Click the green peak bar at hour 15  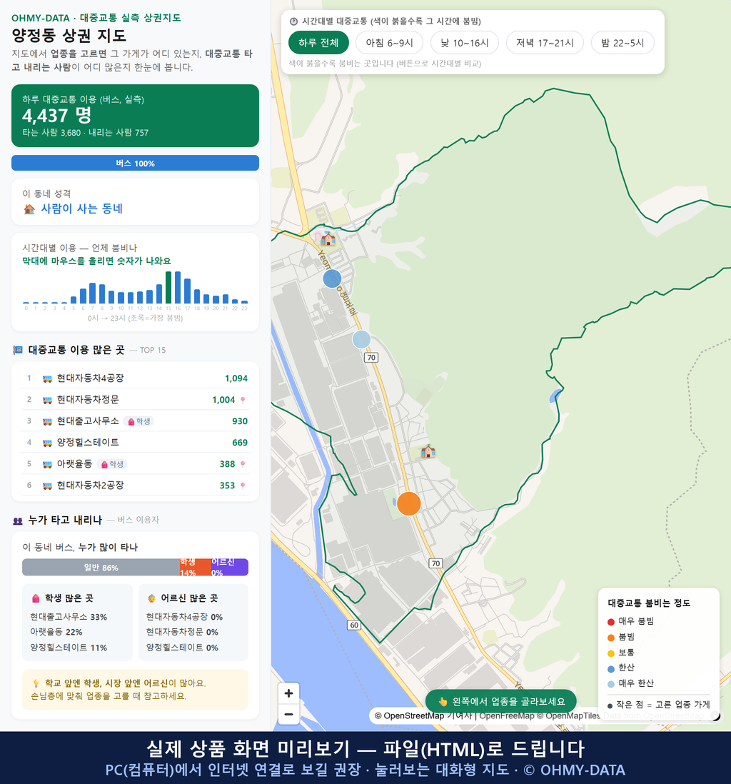tap(168, 288)
